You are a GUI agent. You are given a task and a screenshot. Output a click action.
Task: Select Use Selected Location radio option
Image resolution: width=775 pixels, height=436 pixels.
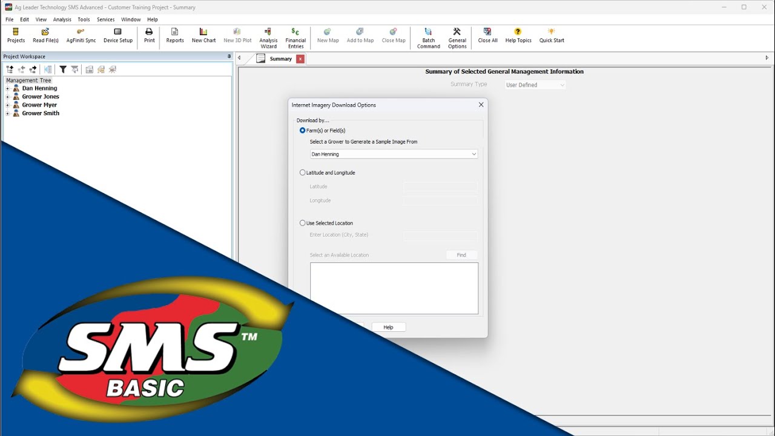pyautogui.click(x=303, y=223)
